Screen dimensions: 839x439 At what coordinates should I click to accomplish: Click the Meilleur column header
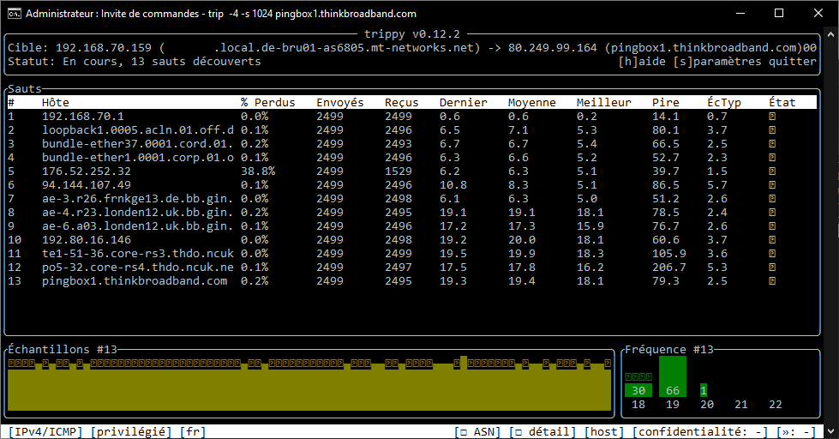603,102
